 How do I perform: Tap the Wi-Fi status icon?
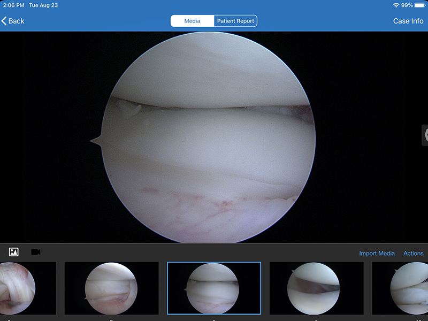coord(396,5)
